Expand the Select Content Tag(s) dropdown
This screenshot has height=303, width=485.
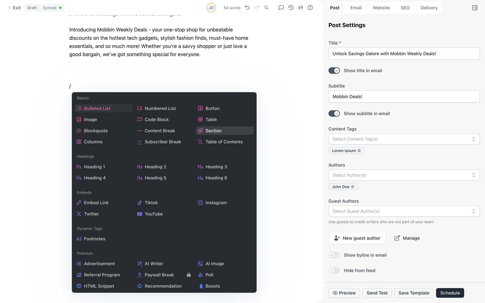pyautogui.click(x=404, y=139)
